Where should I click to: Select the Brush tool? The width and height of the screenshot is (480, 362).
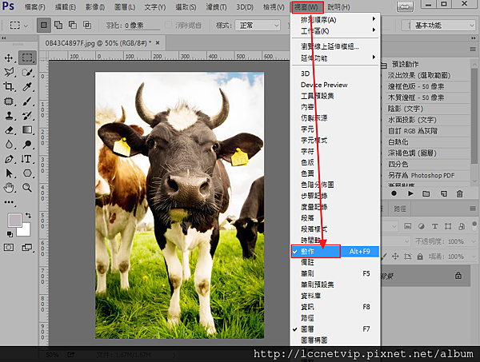pyautogui.click(x=27, y=101)
